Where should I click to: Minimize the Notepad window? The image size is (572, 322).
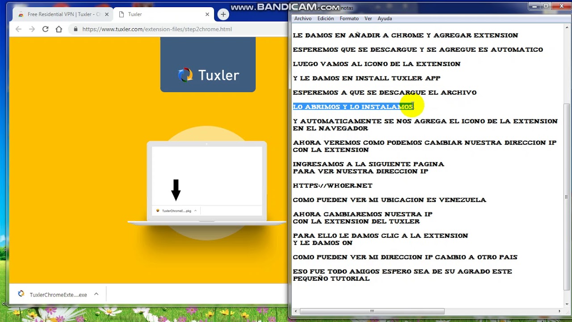pyautogui.click(x=534, y=6)
